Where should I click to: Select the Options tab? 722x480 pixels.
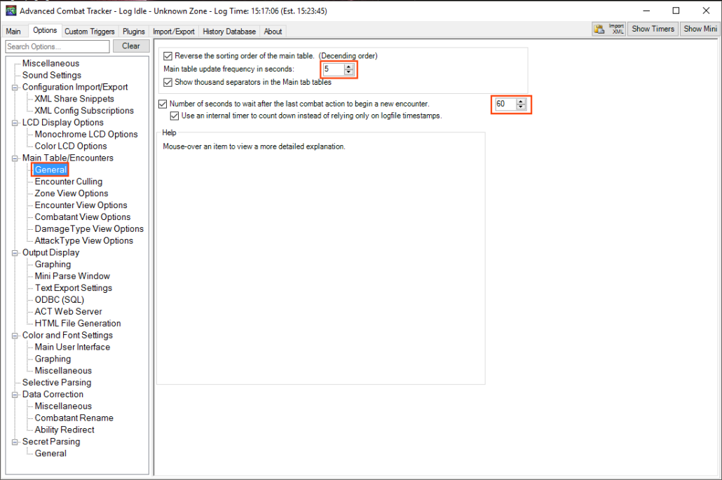45,30
